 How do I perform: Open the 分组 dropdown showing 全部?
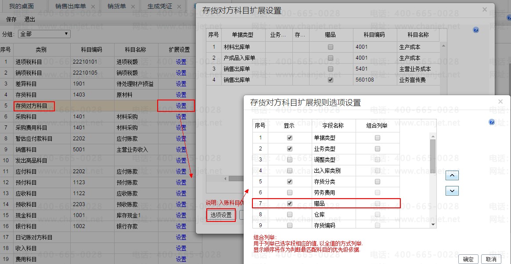(x=44, y=34)
